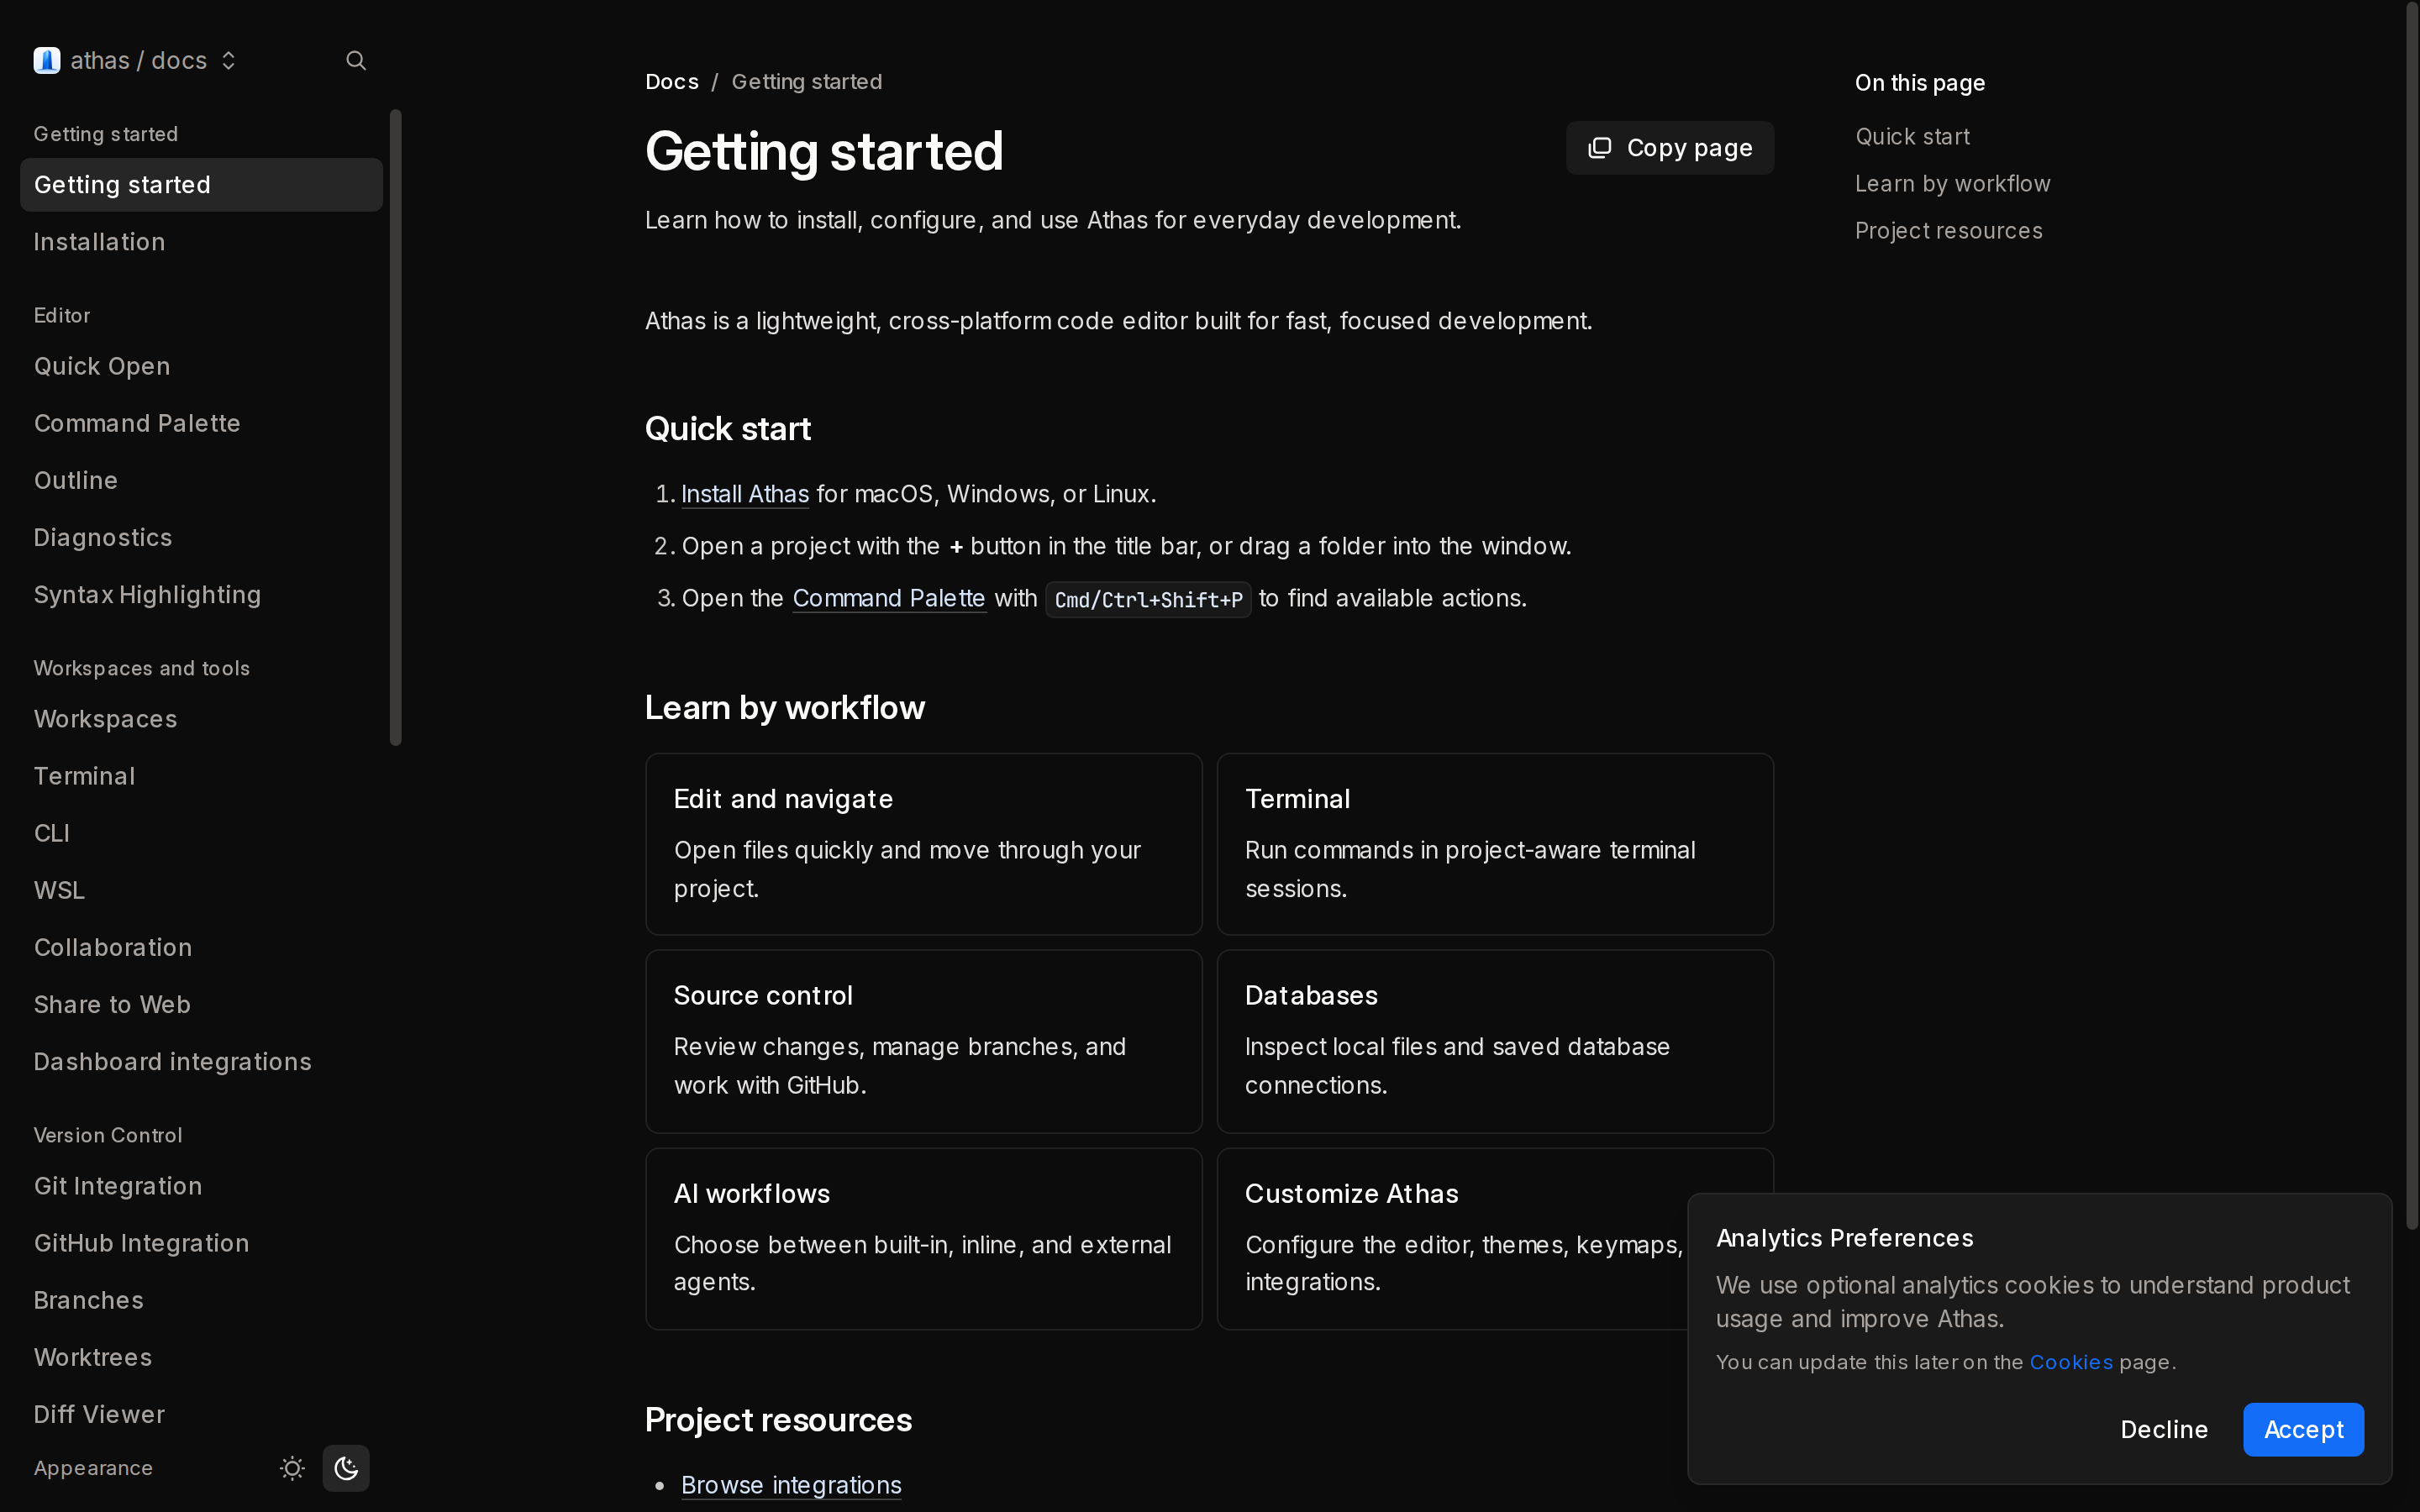This screenshot has width=2420, height=1512.
Task: Go to the Quick Open page
Action: click(201, 366)
